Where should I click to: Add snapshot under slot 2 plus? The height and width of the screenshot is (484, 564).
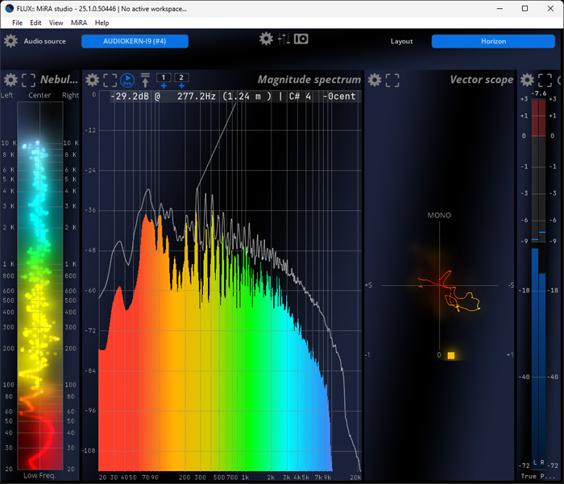click(x=181, y=85)
